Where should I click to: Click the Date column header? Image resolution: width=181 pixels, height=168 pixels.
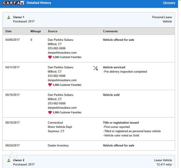[9, 31]
